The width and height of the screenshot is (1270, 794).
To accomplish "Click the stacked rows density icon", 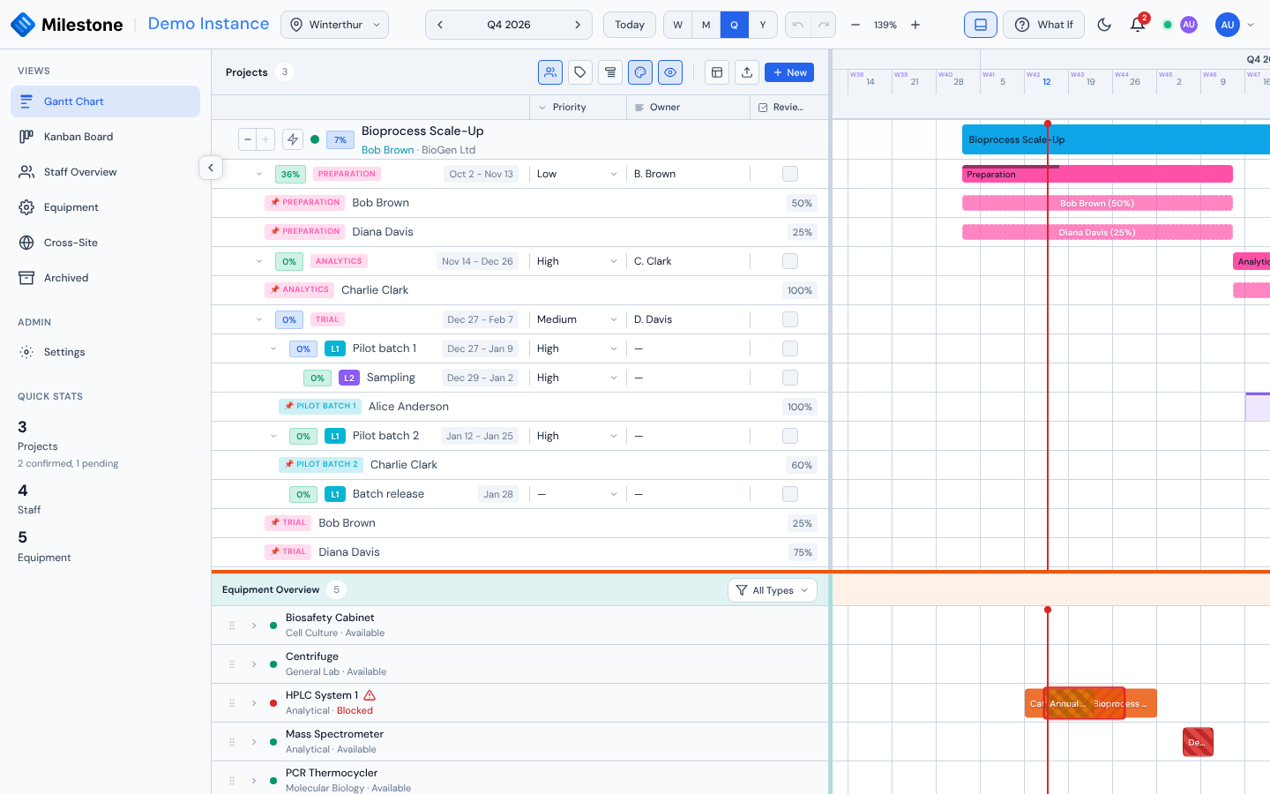I will pyautogui.click(x=610, y=72).
